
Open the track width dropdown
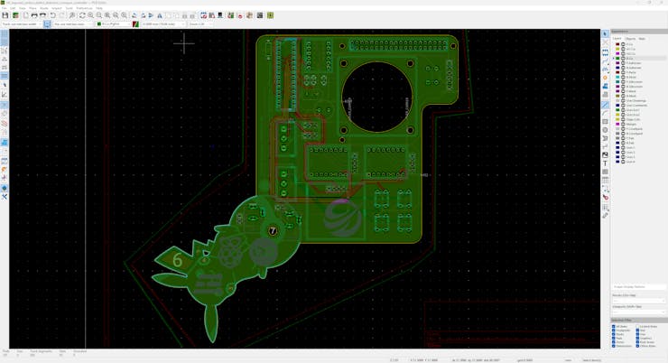tap(22, 24)
